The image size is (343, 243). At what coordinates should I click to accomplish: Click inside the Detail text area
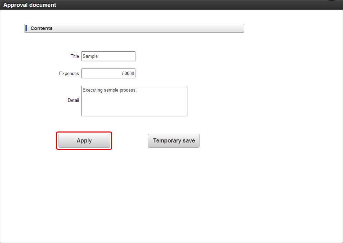pos(134,101)
